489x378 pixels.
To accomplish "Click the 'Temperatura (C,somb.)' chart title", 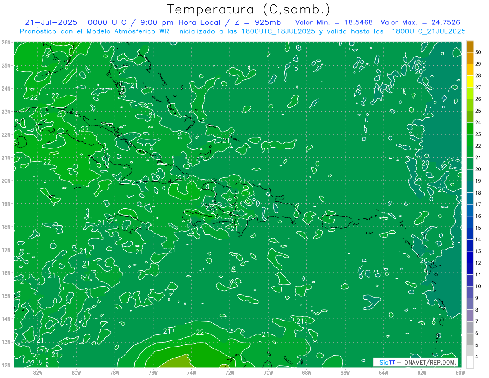I will 249,9.
